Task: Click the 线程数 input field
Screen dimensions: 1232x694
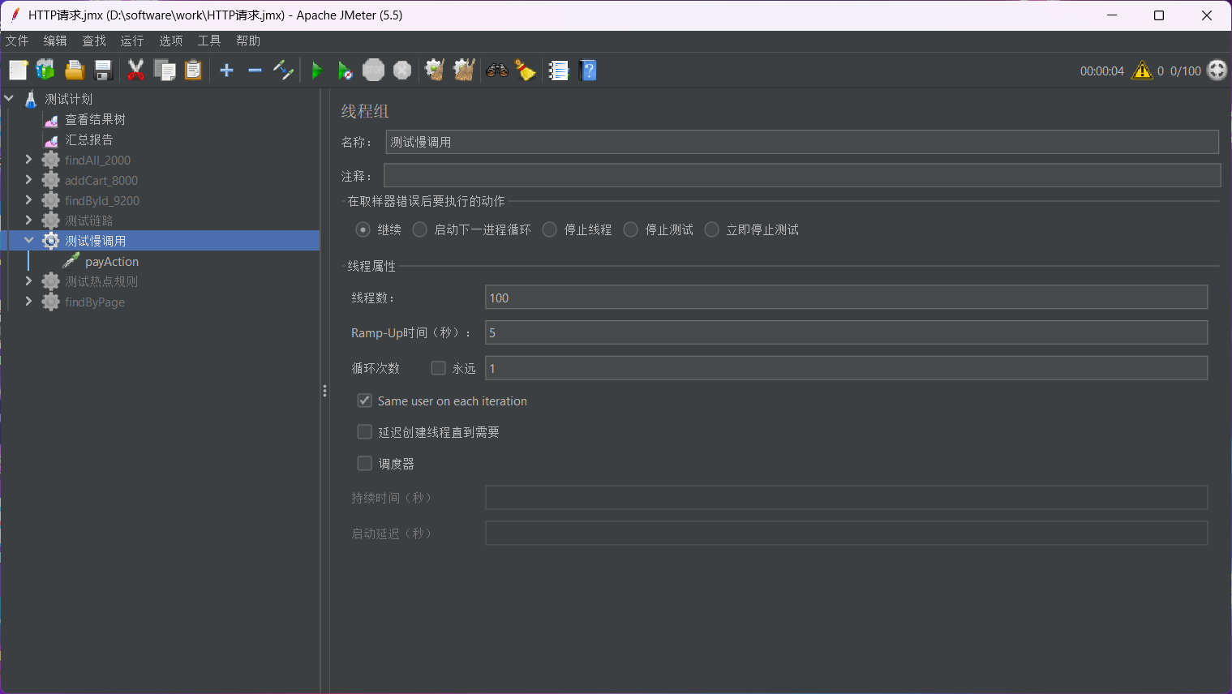Action: tap(845, 298)
